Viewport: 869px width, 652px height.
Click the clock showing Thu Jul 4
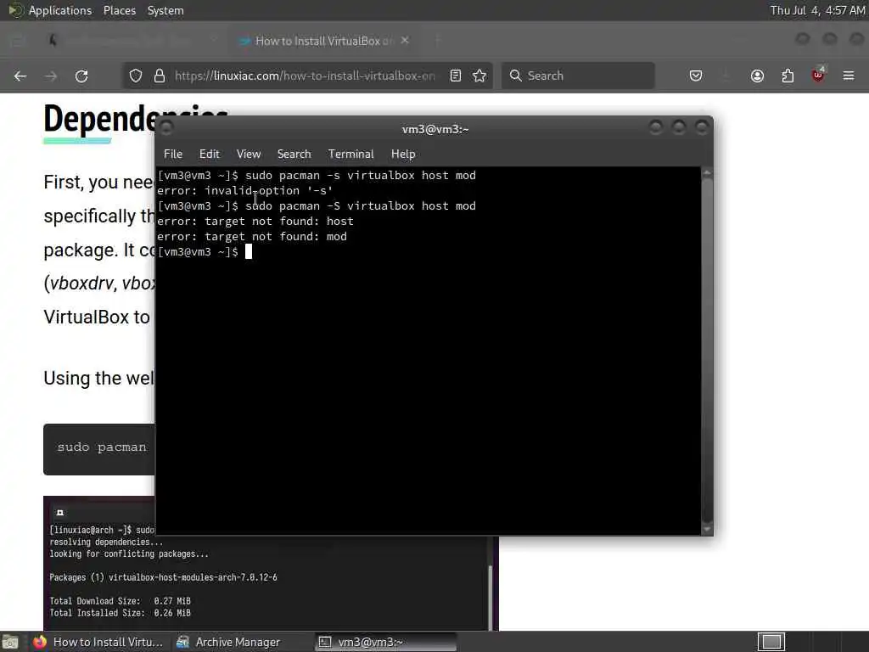(817, 10)
